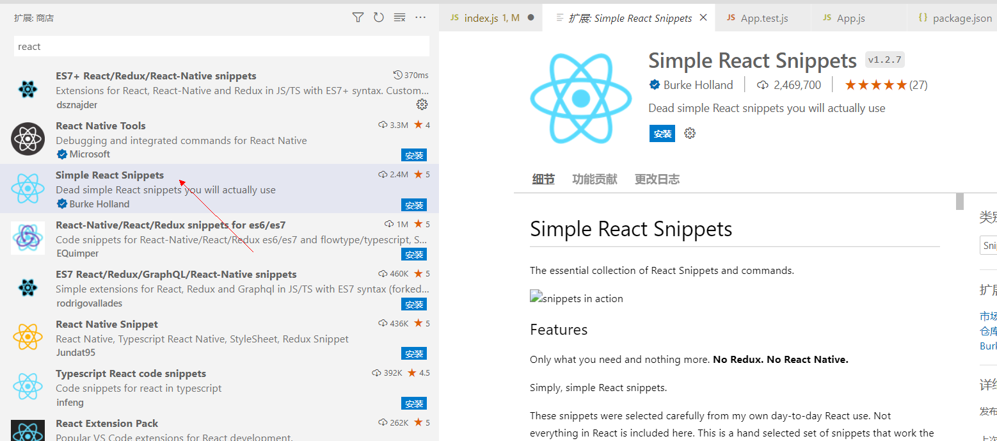Screen dimensions: 997x441
Task: Click EQuimper extension logo icon
Action: click(x=28, y=237)
